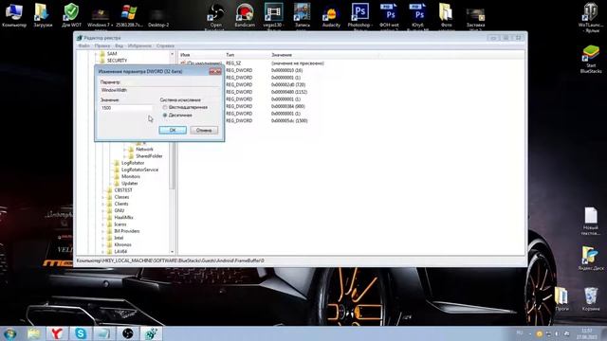This screenshot has width=607, height=341.
Task: Open the Компьютер desktop icon
Action: [x=14, y=15]
